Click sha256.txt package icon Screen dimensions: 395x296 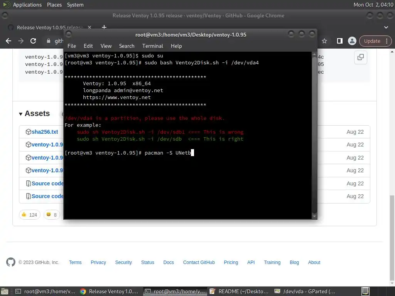tap(28, 132)
